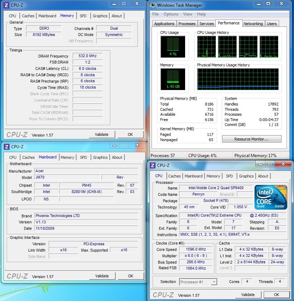Click the PM45 chipset value
The width and height of the screenshot is (294, 301).
tap(87, 185)
